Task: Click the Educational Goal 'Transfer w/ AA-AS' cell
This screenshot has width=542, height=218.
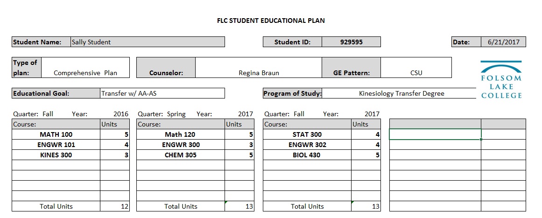Action: point(162,93)
